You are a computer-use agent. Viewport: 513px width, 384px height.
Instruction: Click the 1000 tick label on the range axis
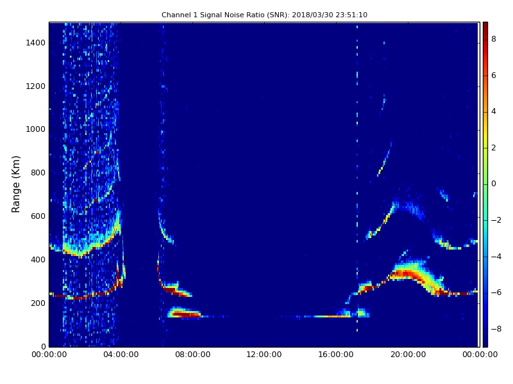coord(36,129)
